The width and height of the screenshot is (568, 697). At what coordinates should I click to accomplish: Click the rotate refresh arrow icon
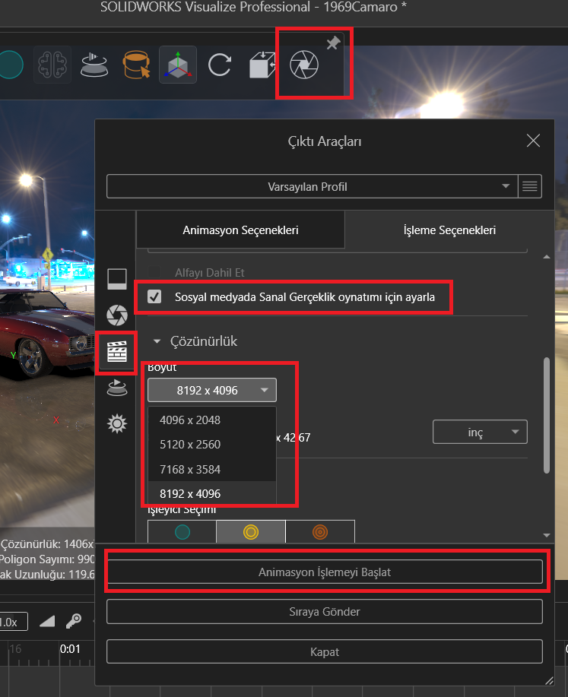[x=220, y=65]
